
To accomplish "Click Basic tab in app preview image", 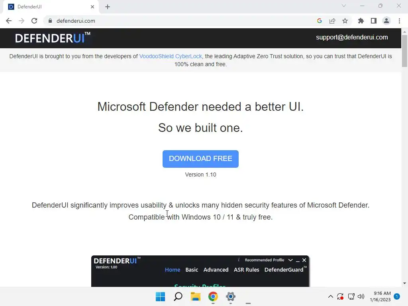I will [192, 270].
